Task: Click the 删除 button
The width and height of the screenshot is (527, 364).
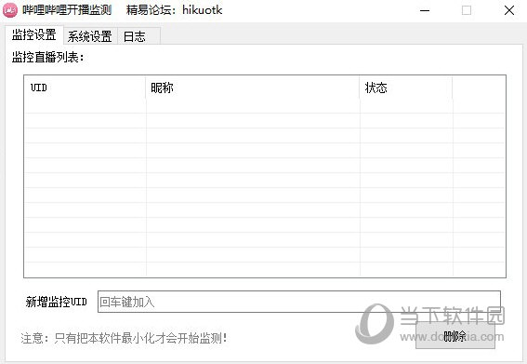Action: (455, 336)
